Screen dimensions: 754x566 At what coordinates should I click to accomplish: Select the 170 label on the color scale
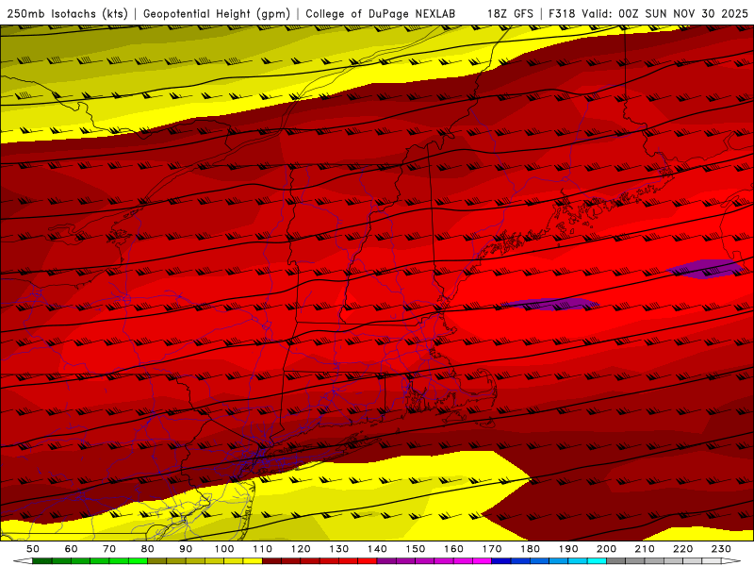click(x=492, y=549)
